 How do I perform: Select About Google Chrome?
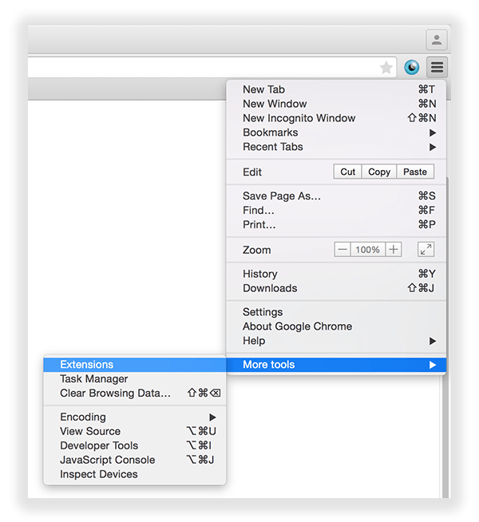tap(336, 326)
